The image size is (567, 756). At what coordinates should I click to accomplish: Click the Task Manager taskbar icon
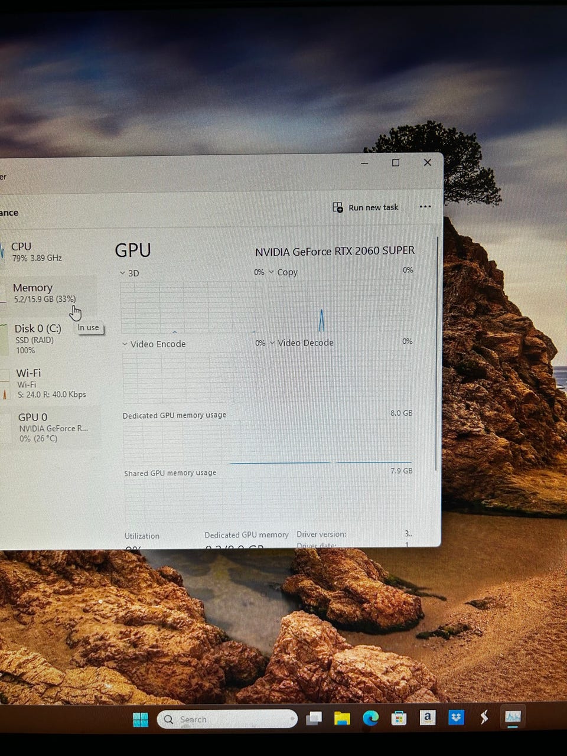[x=513, y=717]
